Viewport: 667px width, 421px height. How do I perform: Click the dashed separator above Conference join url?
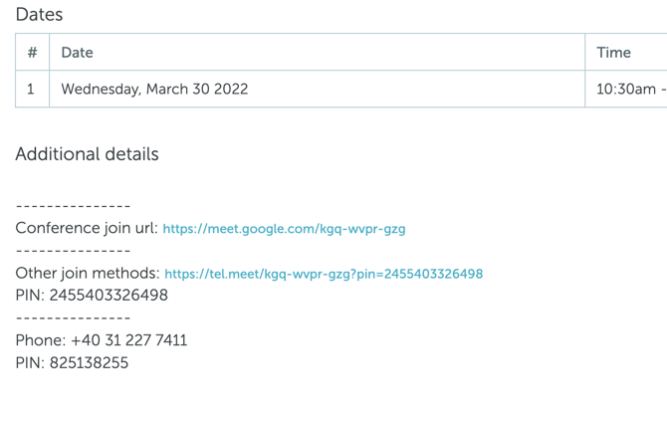coord(73,206)
